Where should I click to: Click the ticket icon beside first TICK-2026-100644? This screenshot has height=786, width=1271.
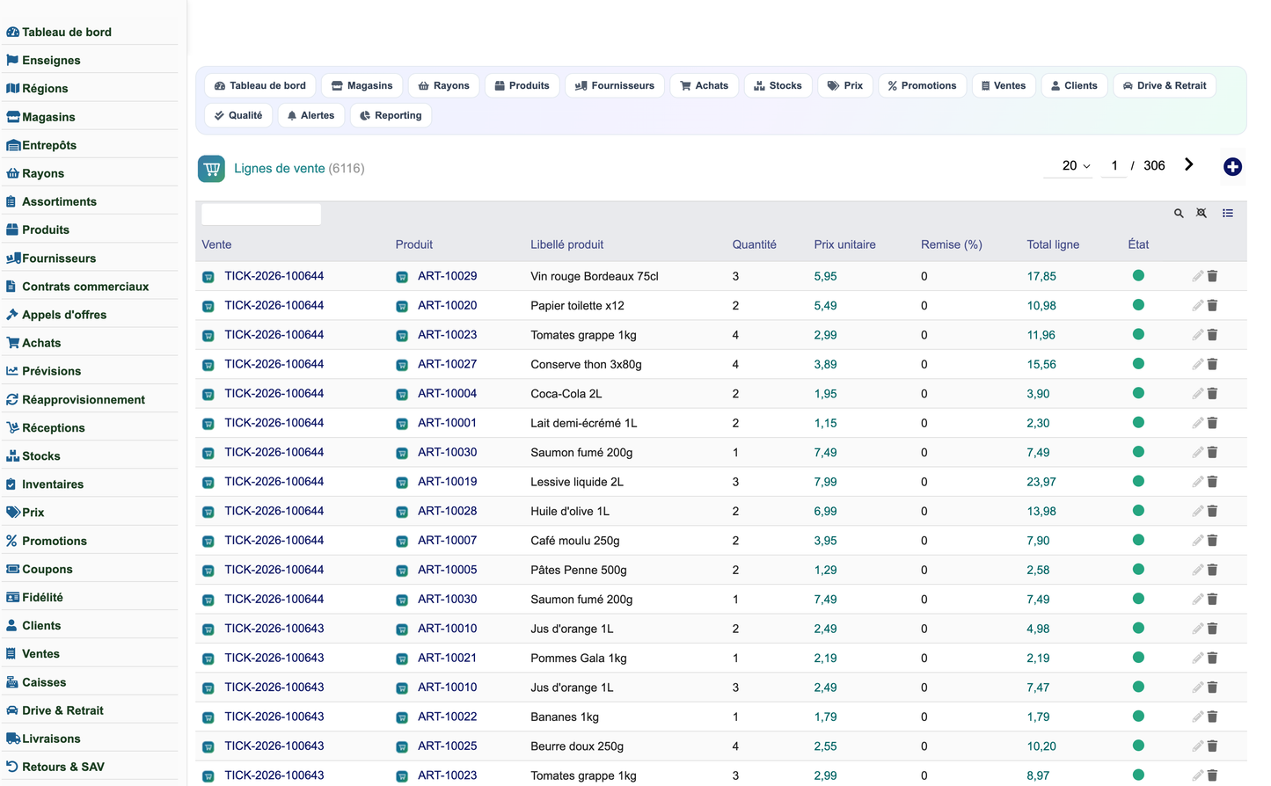click(208, 277)
